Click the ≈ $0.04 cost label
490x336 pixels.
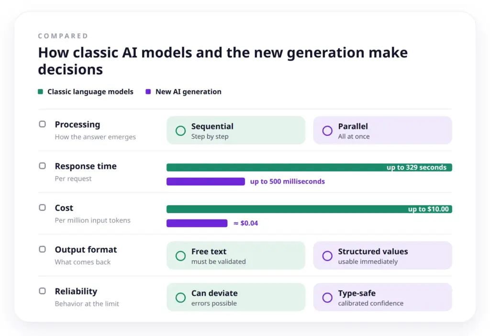pyautogui.click(x=245, y=223)
